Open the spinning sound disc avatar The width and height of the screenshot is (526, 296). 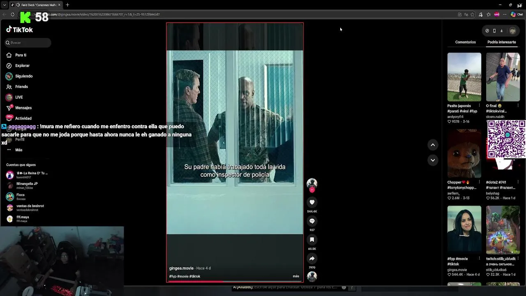click(x=312, y=276)
